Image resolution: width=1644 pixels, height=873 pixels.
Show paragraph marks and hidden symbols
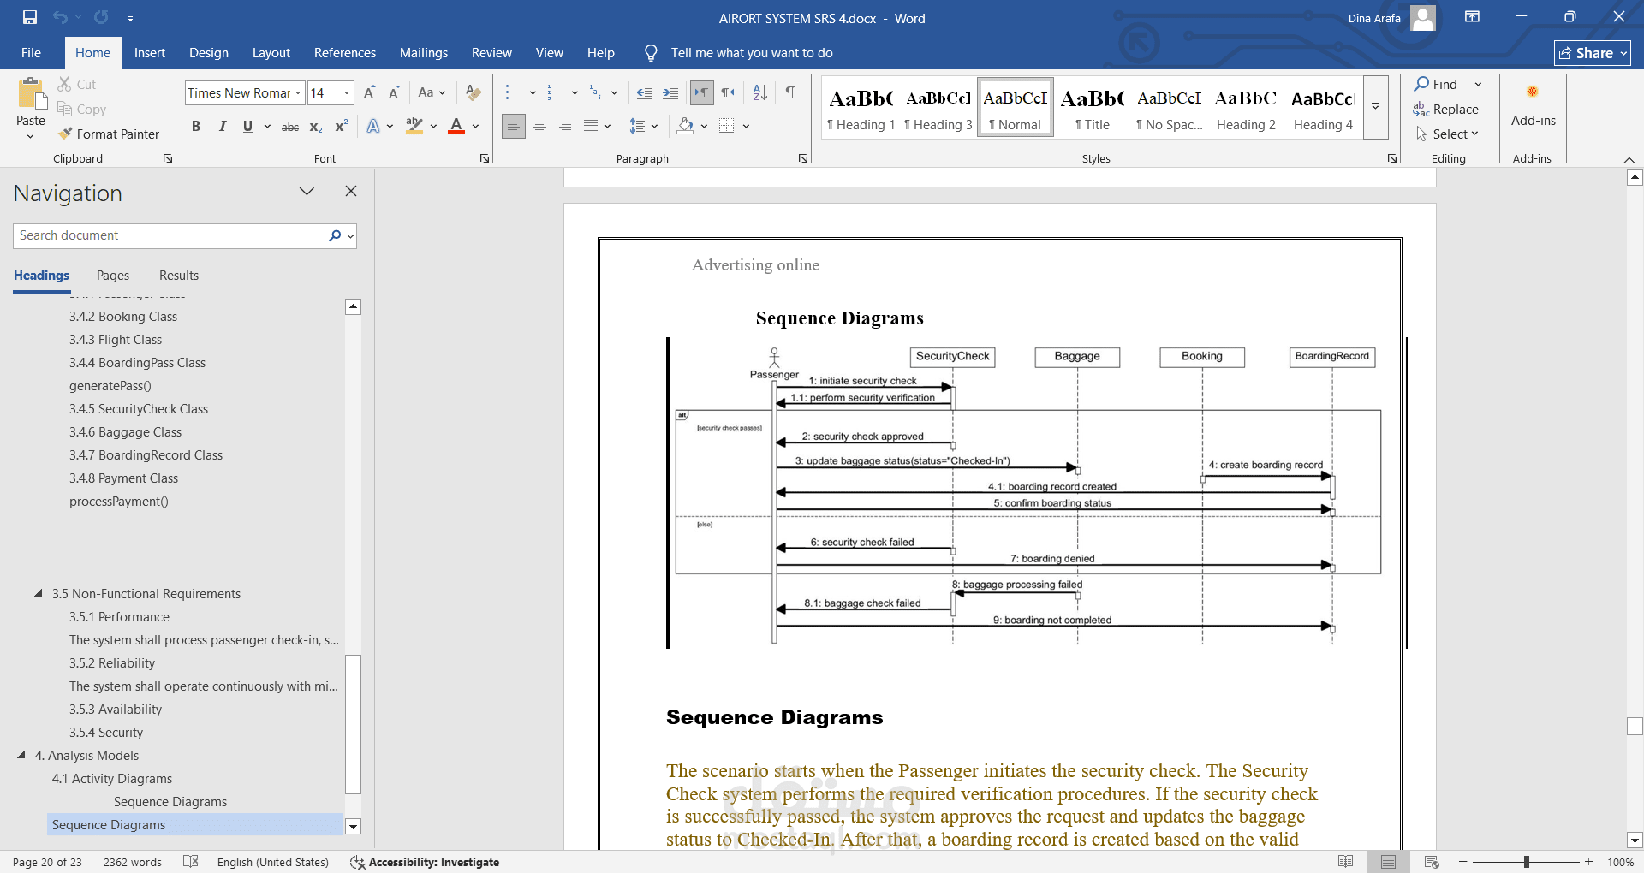tap(790, 92)
